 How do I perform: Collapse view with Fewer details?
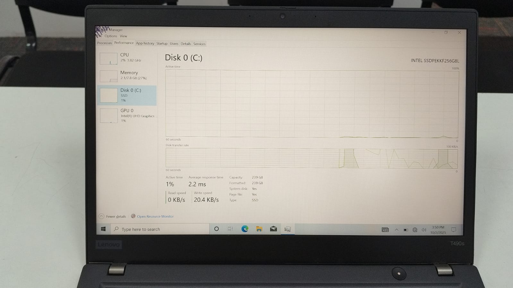[x=113, y=217]
